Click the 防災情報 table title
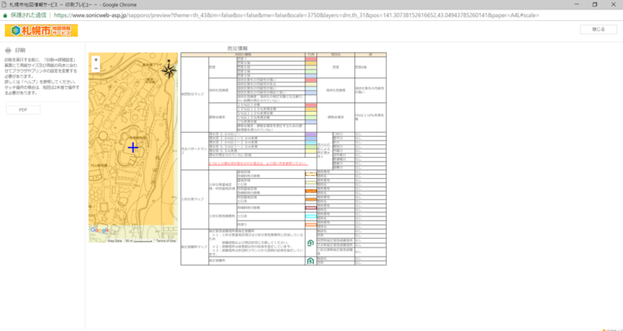This screenshot has height=331, width=623. point(239,48)
